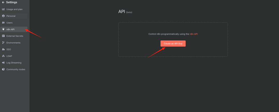Screen dimensions: 279x112
Task: Click the Log Streaming sign-in icon
Action: click(x=3, y=62)
